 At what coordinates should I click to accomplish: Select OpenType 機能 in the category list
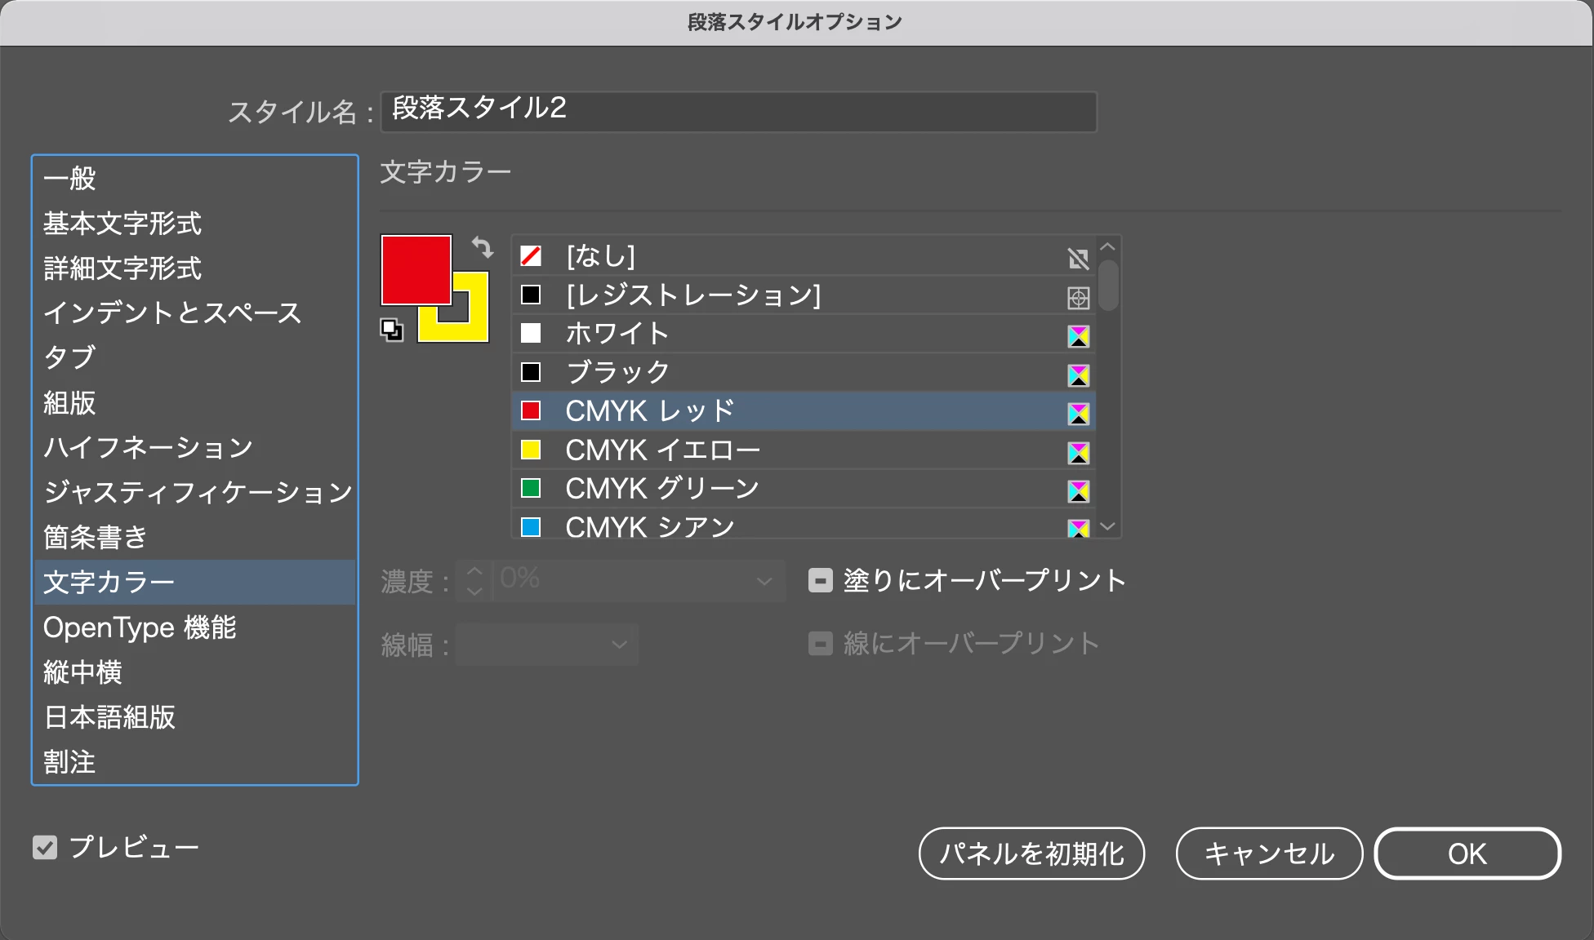140,627
